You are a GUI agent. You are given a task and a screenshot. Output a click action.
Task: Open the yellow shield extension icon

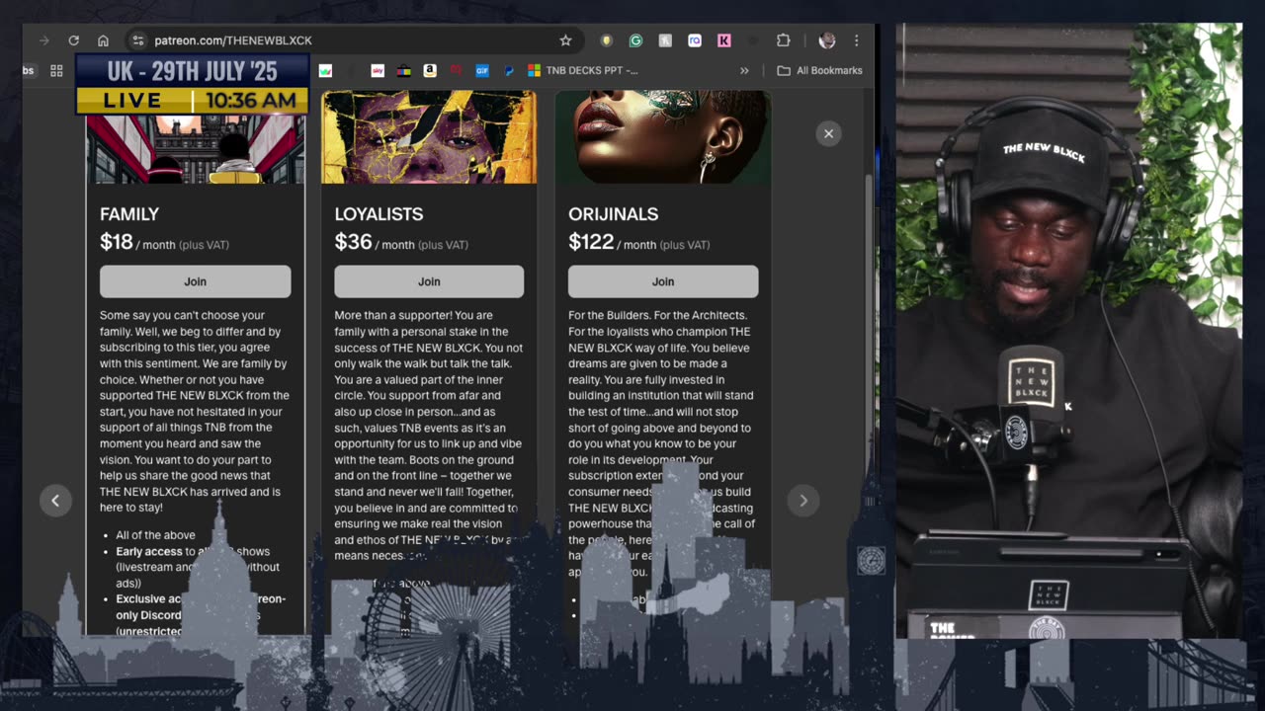pyautogui.click(x=607, y=40)
